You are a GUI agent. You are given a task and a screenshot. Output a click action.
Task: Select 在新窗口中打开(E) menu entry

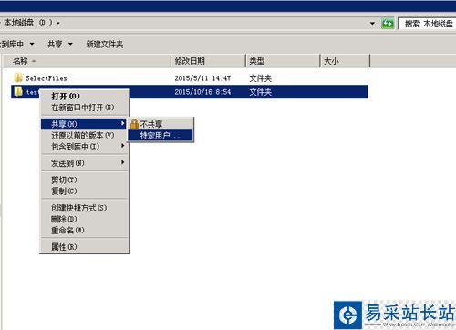(x=85, y=108)
